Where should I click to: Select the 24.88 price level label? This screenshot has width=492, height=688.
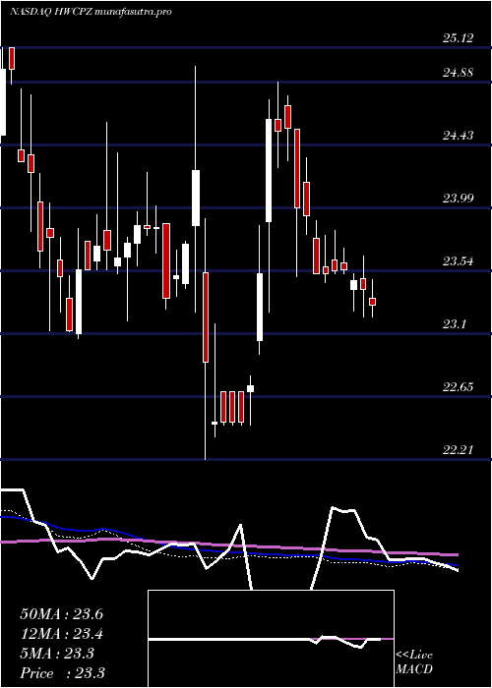click(458, 73)
